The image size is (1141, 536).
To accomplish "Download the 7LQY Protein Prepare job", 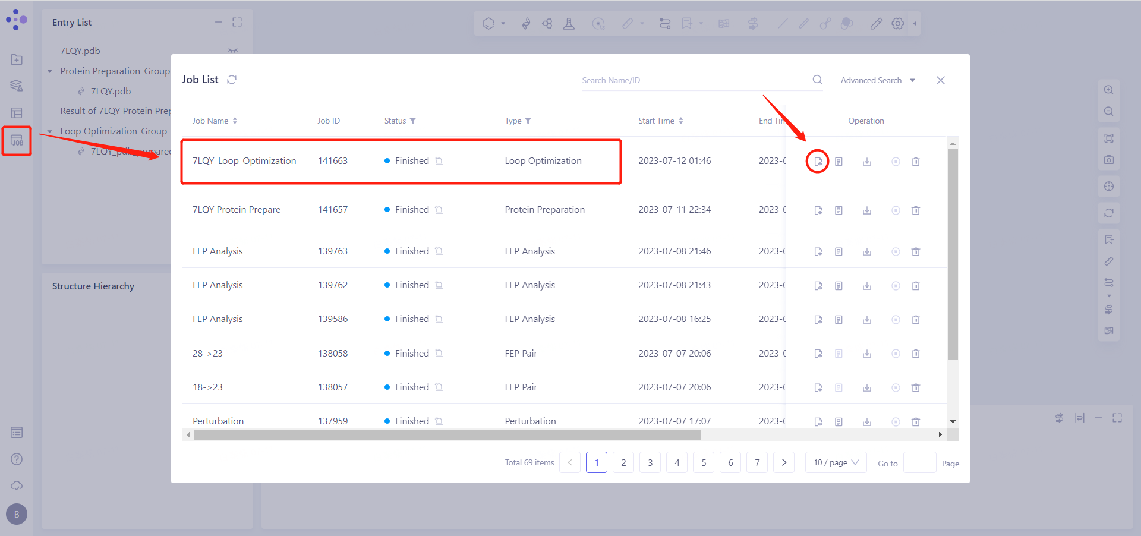I will 867,210.
